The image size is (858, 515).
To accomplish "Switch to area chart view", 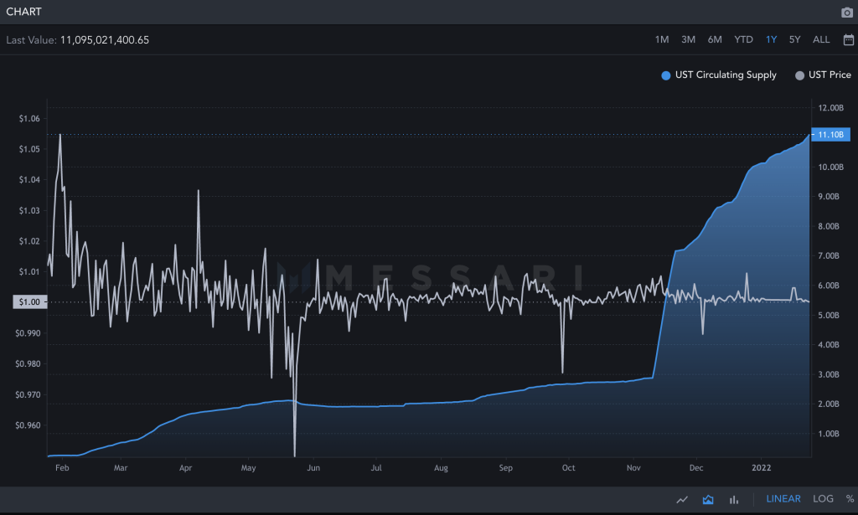I will click(708, 499).
